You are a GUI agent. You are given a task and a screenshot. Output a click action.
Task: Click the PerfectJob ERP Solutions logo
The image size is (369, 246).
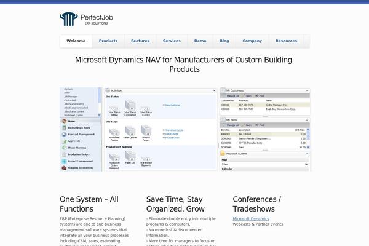tap(86, 19)
